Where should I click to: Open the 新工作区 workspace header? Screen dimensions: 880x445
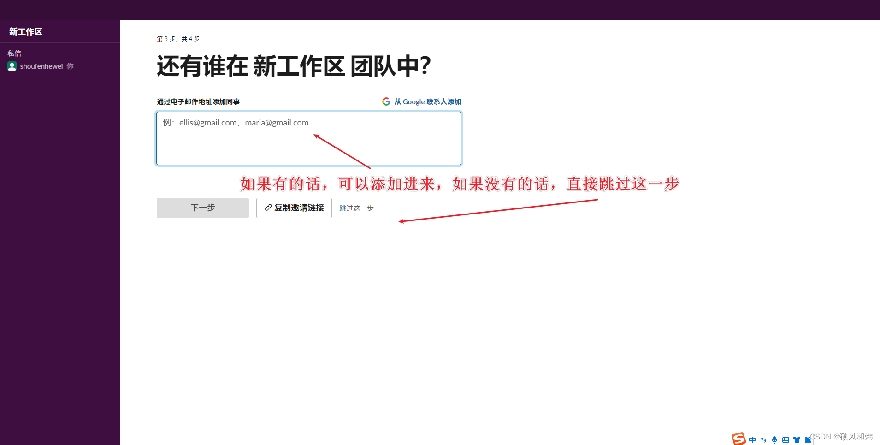pyautogui.click(x=26, y=31)
